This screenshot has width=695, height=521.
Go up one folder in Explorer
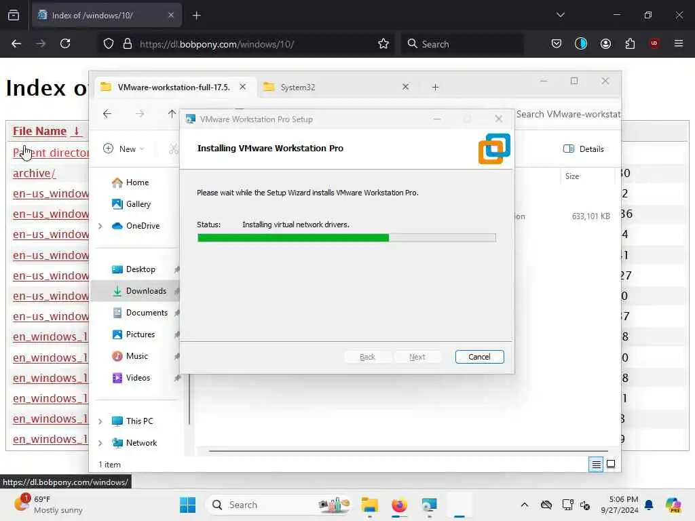(x=172, y=114)
